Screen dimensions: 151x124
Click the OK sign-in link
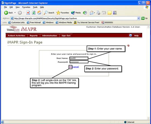[71, 67]
